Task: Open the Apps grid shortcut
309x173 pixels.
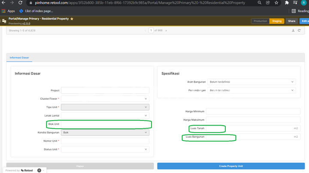Action: coord(8,11)
